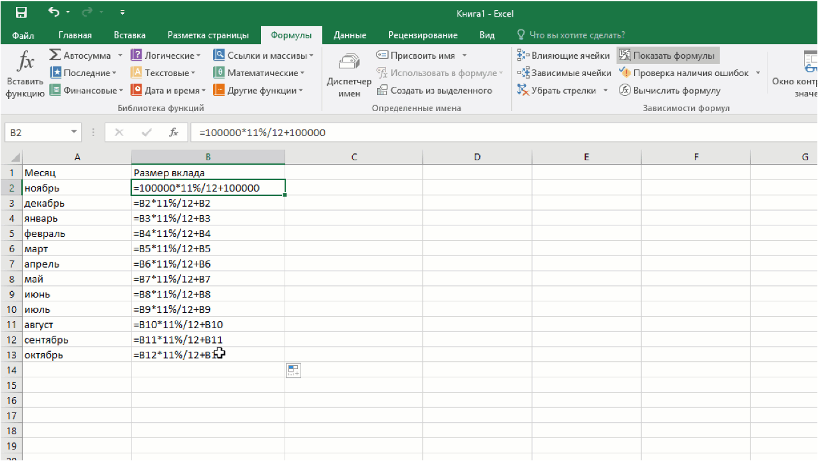Click the Autofill options icon below the column
Image resolution: width=818 pixels, height=461 pixels.
point(293,370)
